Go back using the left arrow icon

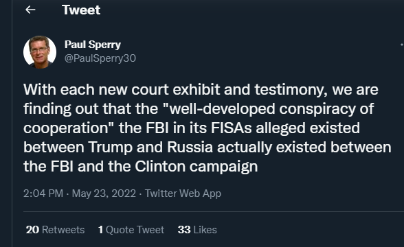[x=30, y=10]
